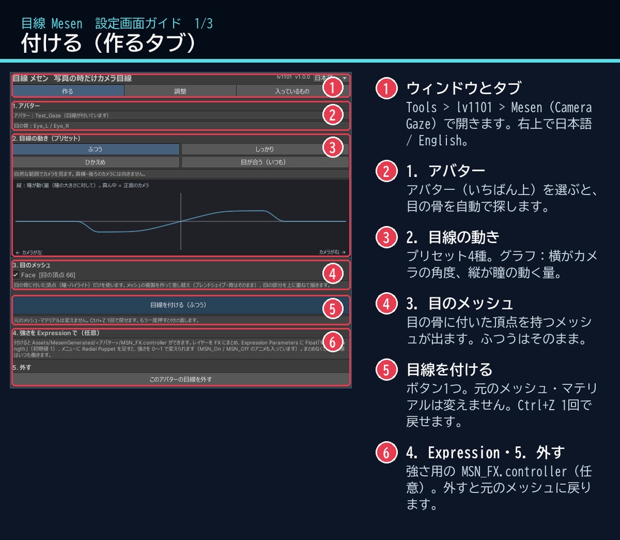The image size is (620, 540).
Task: Select the ひかえめ gaze preset
Action: 96,162
